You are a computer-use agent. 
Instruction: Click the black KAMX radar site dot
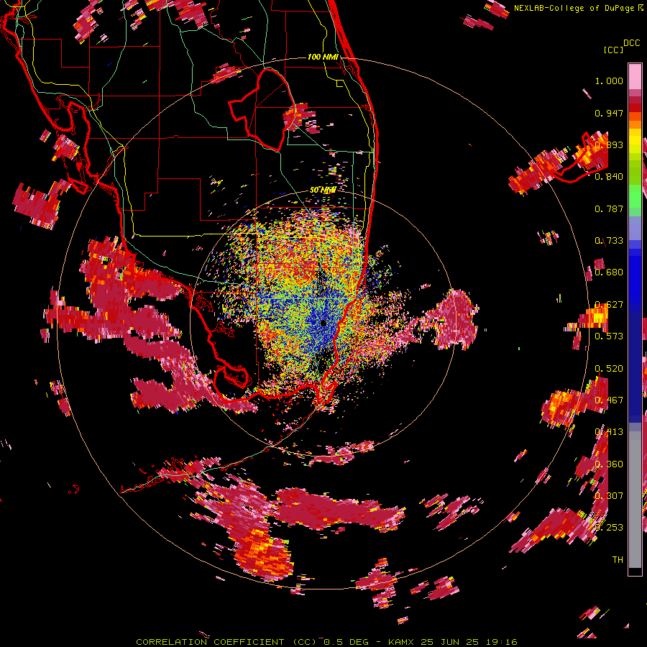pos(323,323)
